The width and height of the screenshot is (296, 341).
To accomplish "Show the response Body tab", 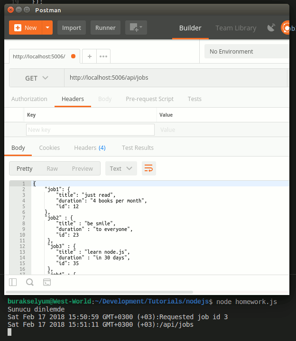I will [x=18, y=148].
